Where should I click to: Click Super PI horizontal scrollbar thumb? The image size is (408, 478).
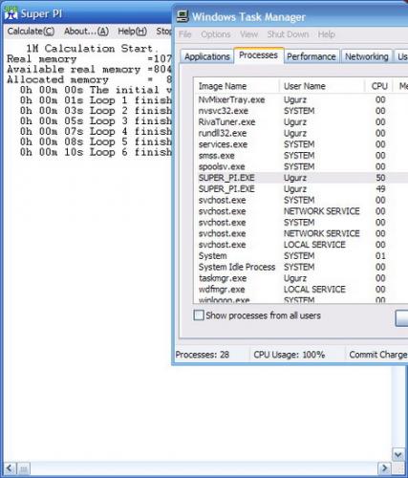[x=24, y=468]
